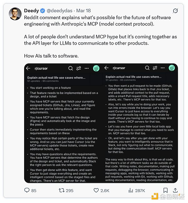Click the share icon on the tweet
The width and height of the screenshot is (188, 203).
[x=175, y=190]
